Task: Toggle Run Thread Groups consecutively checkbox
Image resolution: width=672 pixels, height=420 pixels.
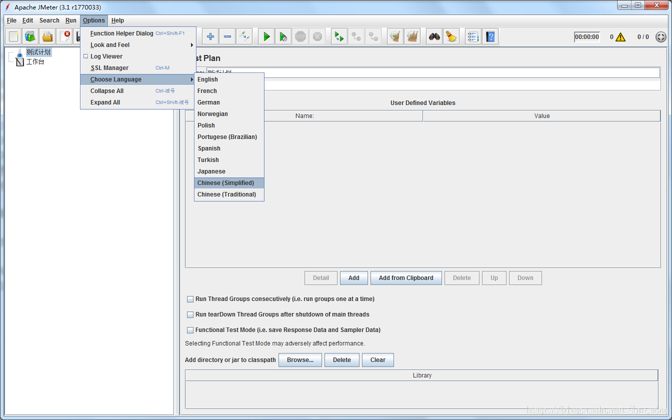Action: (190, 299)
